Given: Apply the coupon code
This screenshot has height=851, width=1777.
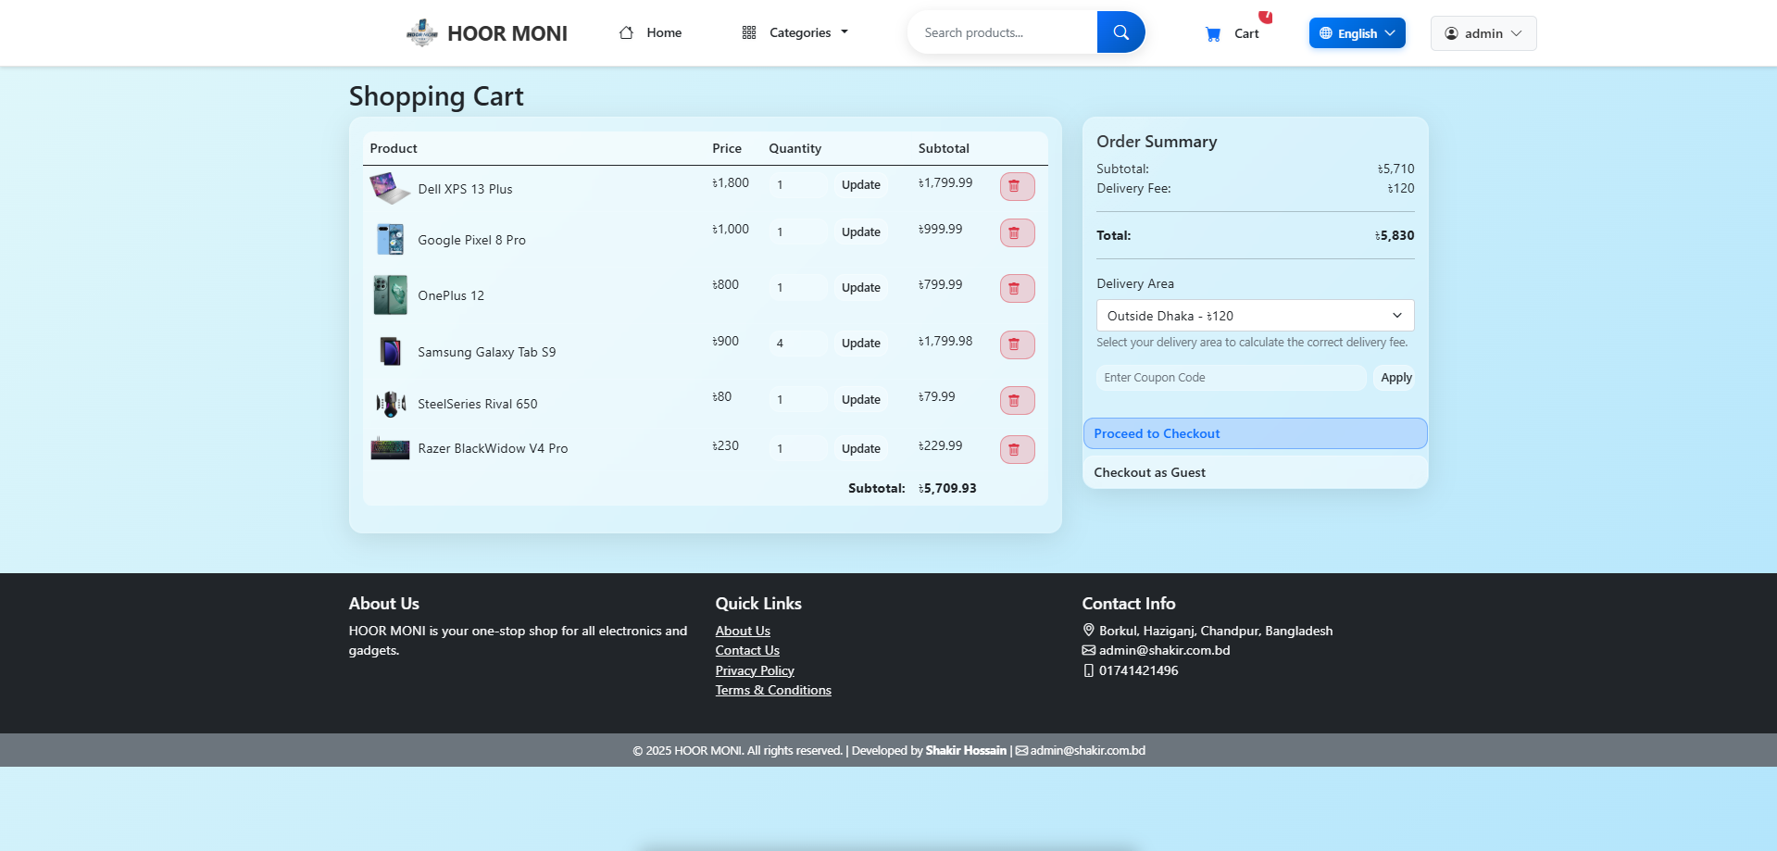Looking at the screenshot, I should pos(1395,378).
